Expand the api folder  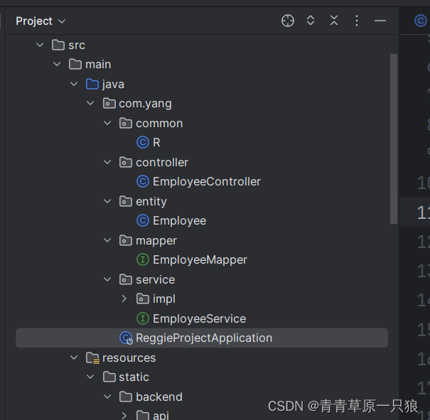click(124, 416)
